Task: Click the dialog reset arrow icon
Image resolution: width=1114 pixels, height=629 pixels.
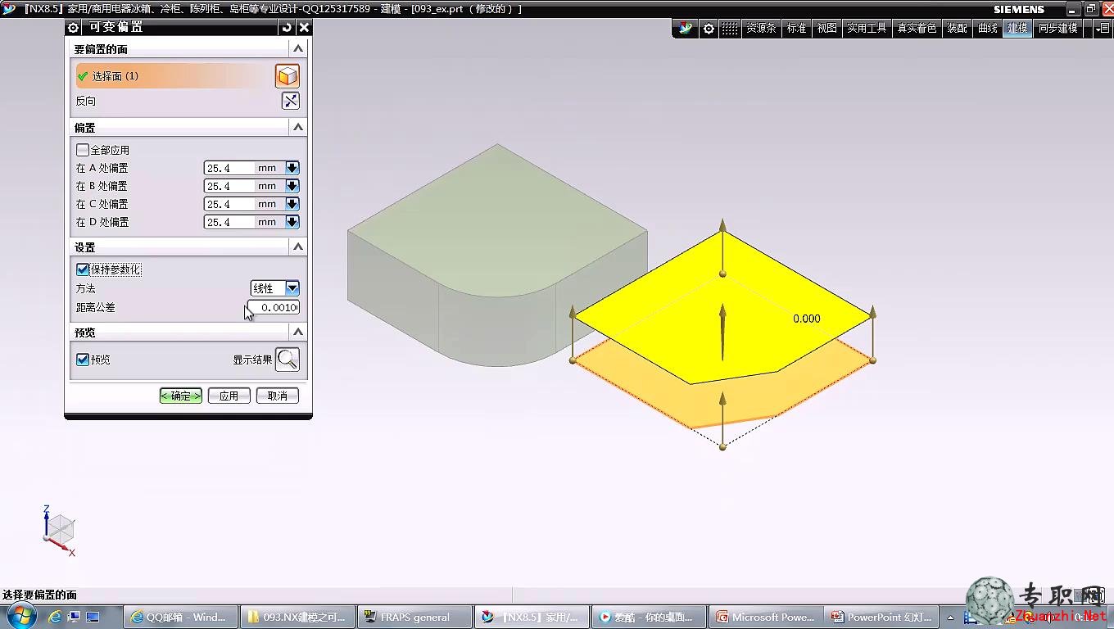Action: 287,27
